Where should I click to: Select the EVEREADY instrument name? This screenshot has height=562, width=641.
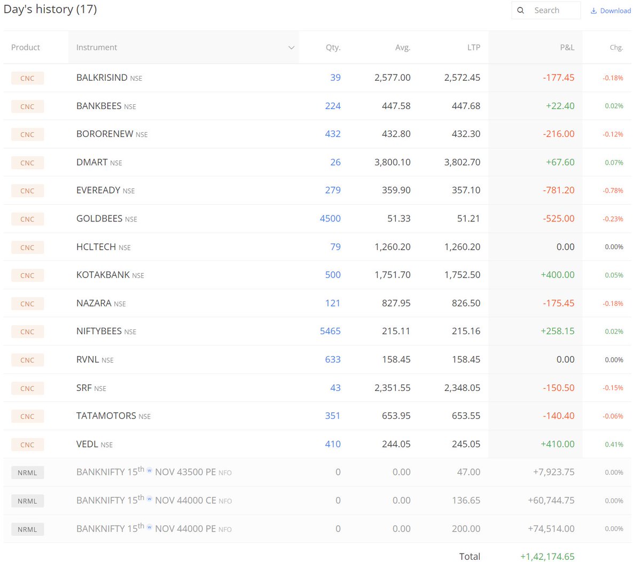tap(98, 190)
